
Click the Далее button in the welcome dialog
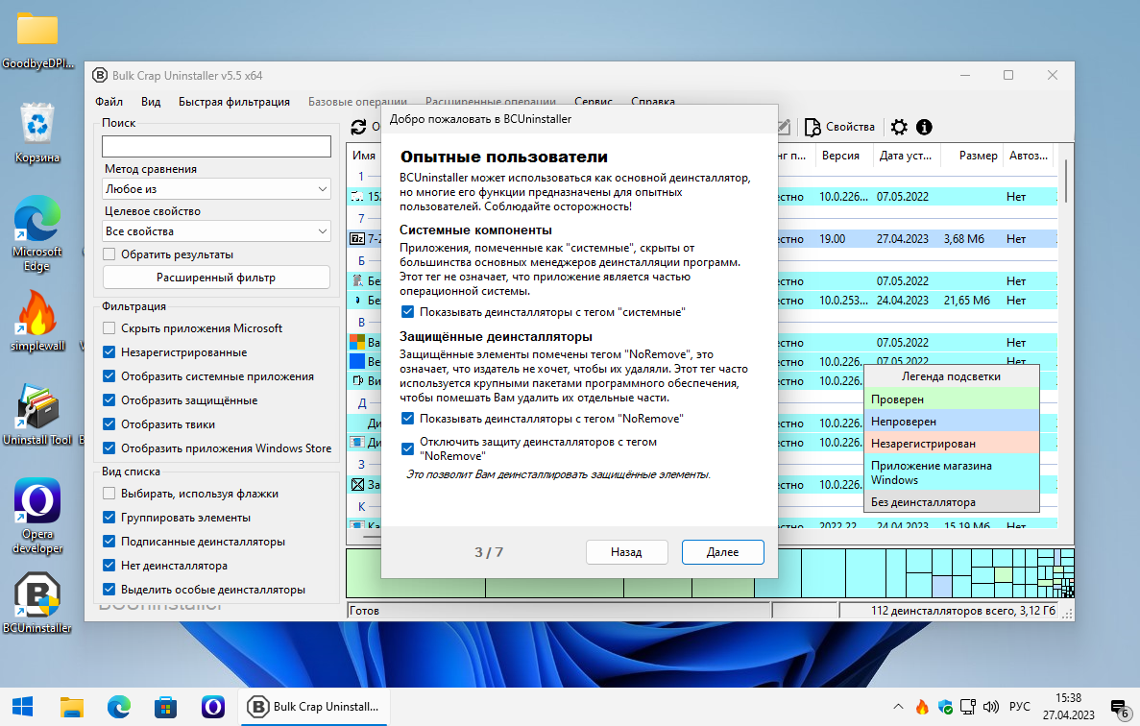click(721, 551)
